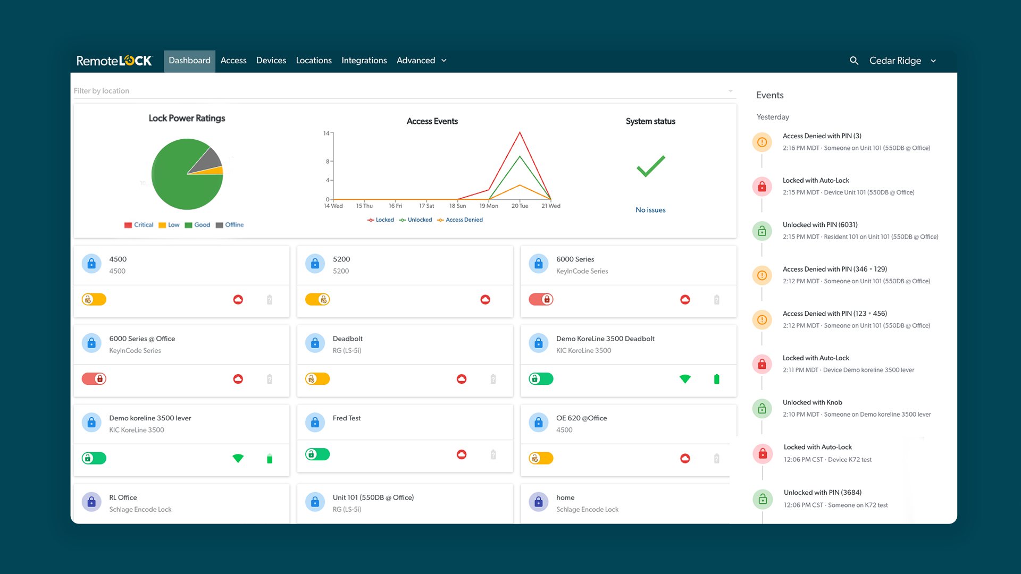Click the battery icon on Demo koreline 3500 lever

[270, 458]
